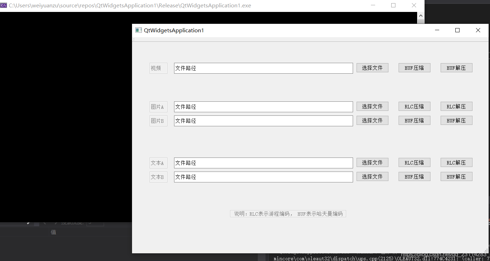This screenshot has height=261, width=490.
Task: Click 选择文件 button for 图片A
Action: pos(372,106)
